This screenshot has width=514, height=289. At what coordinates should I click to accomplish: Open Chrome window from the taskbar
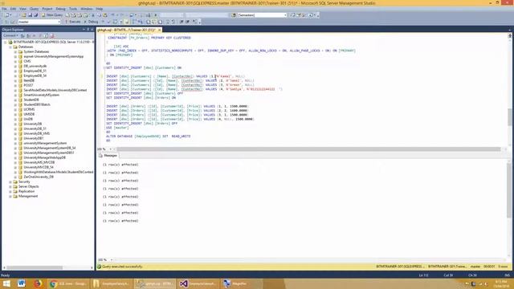click(x=67, y=283)
